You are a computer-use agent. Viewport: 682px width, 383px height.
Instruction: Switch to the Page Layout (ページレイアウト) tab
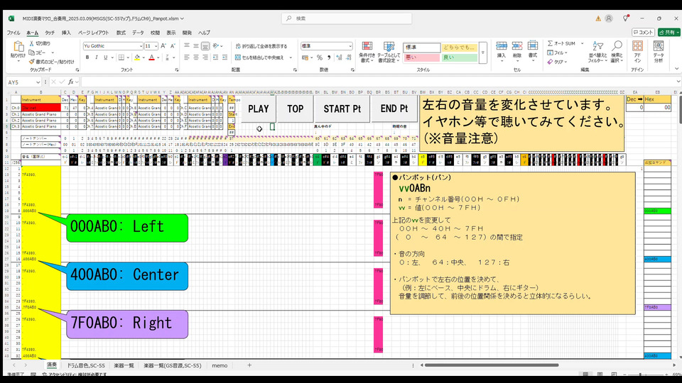pyautogui.click(x=94, y=33)
